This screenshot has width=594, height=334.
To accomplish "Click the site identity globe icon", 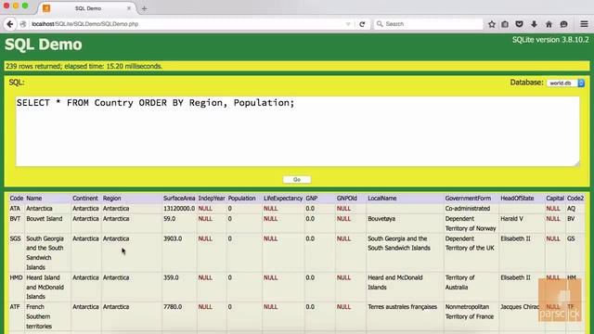I will 23,24.
